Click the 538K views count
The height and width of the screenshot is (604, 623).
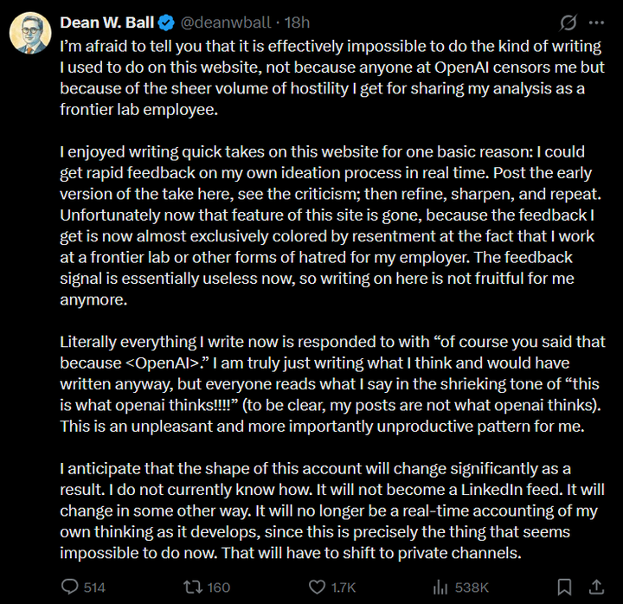point(472,588)
